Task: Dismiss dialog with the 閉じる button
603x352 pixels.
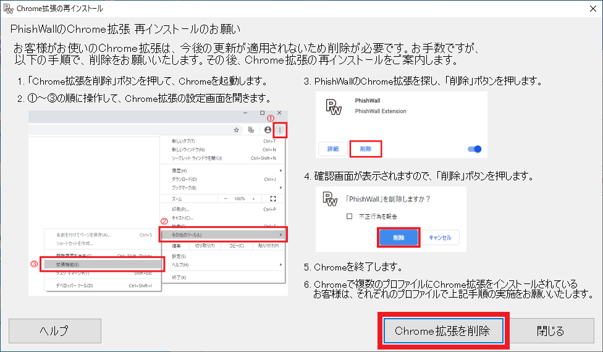Action: click(x=550, y=330)
